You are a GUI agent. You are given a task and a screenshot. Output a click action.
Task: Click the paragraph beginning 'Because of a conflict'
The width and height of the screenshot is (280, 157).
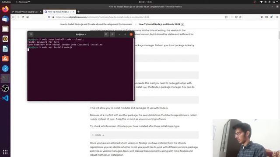(143, 117)
